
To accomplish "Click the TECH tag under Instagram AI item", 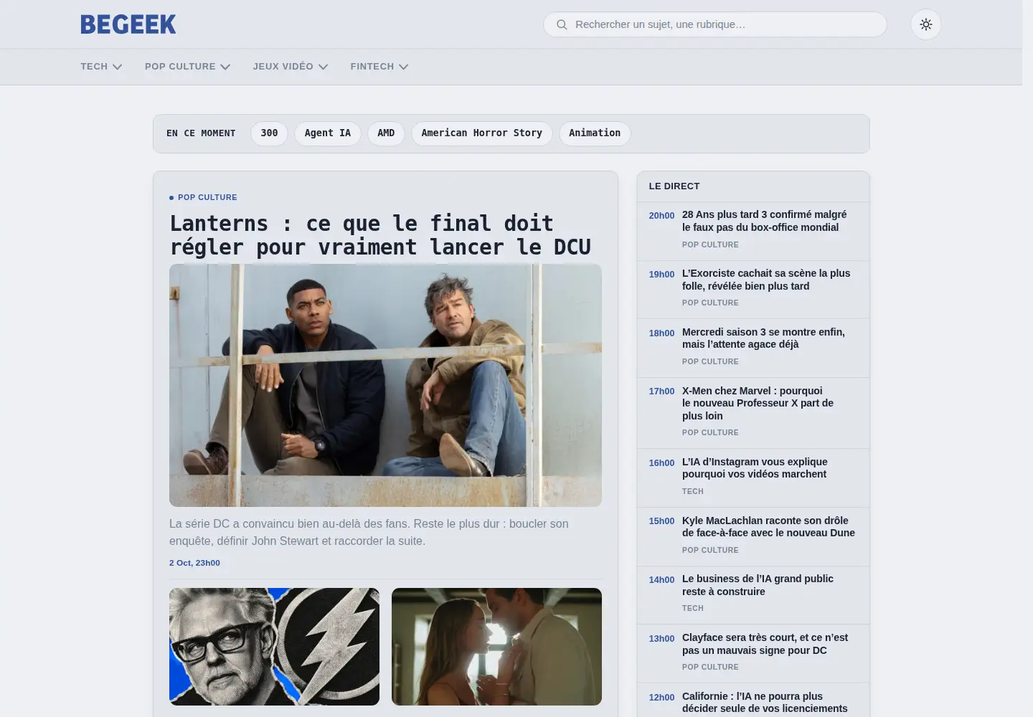I will [x=693, y=491].
